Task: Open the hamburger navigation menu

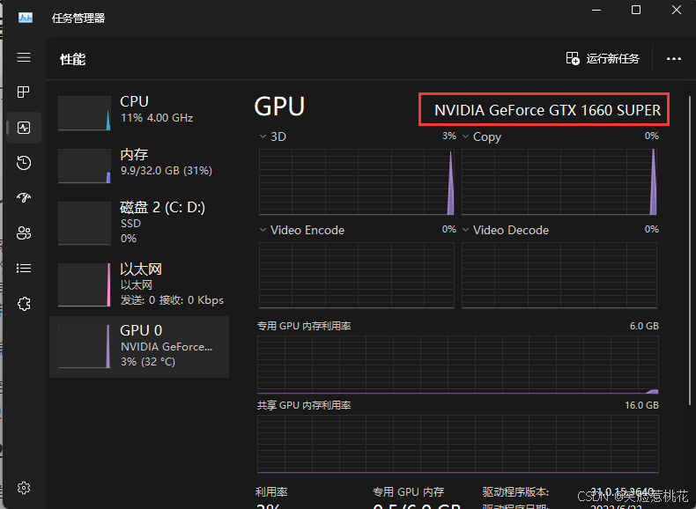Action: tap(24, 57)
